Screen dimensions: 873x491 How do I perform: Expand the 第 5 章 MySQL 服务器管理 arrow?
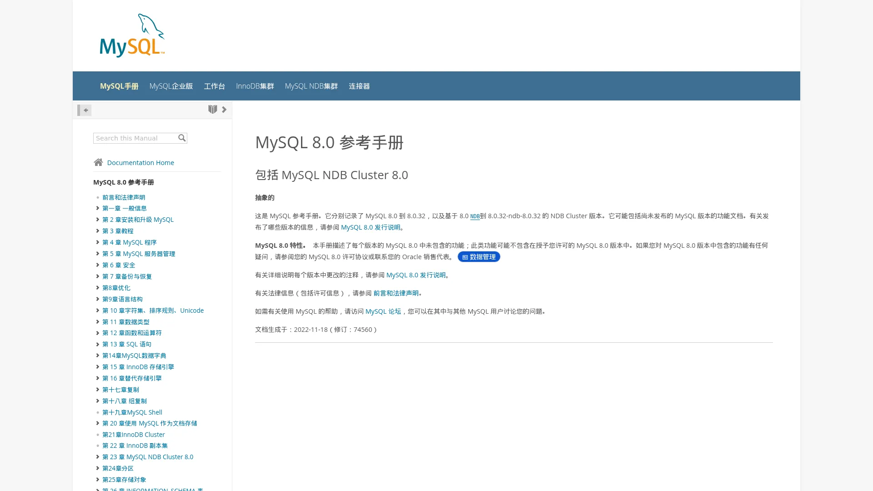tap(97, 254)
